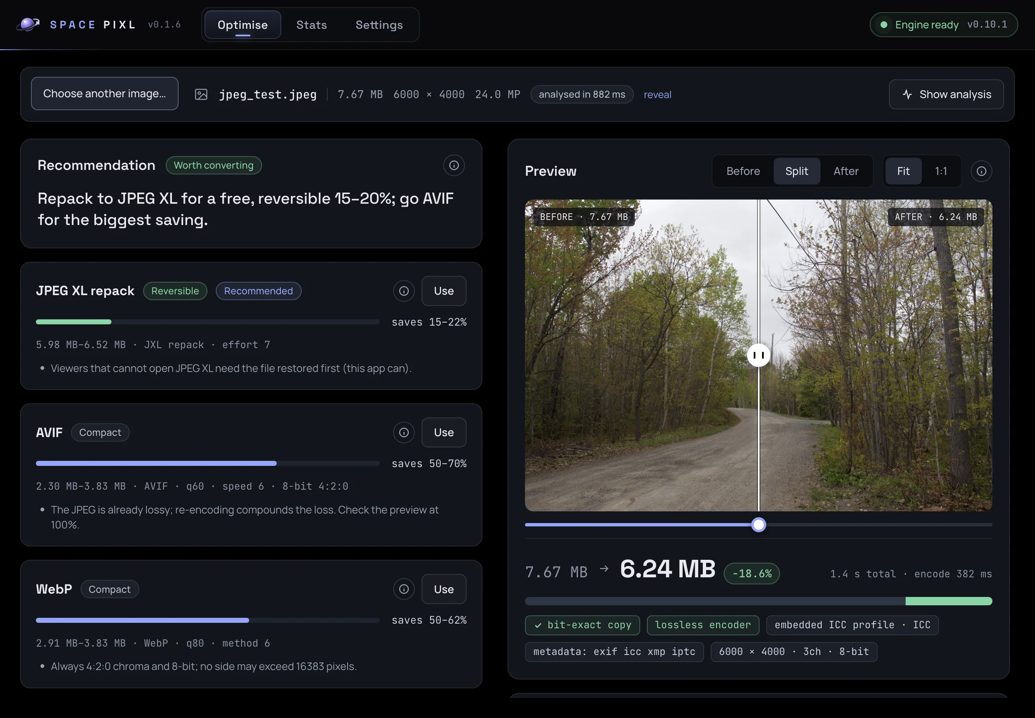Click the Reversible badge
This screenshot has height=718, width=1035.
point(175,291)
